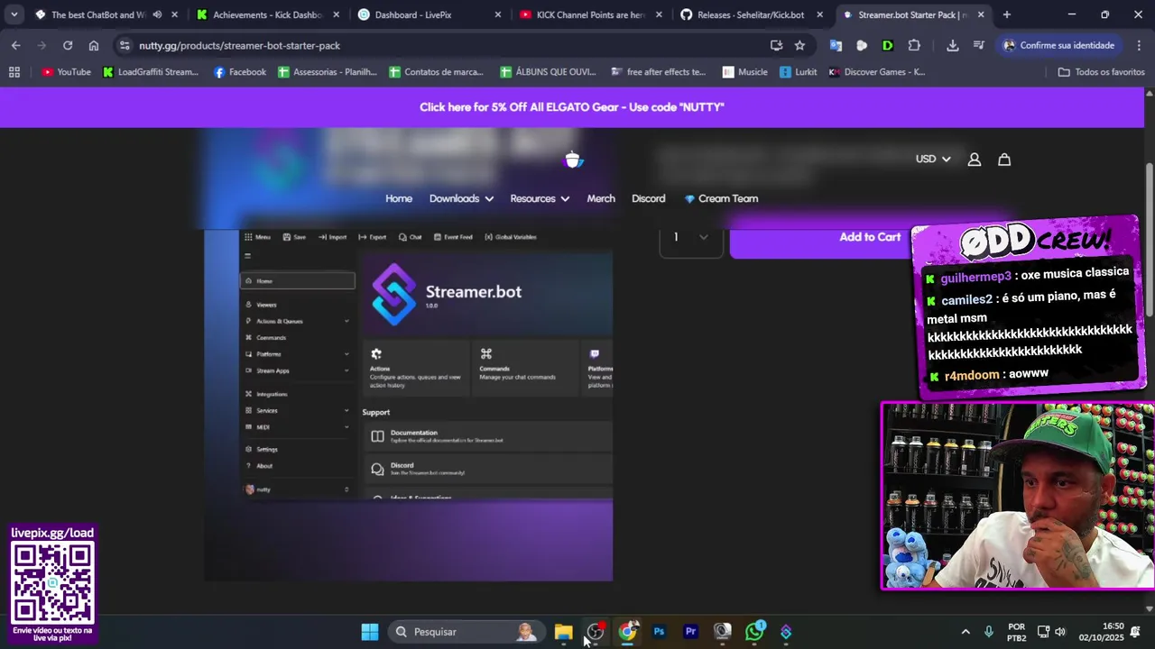Click the nutty.gg acorn logo

(x=573, y=160)
